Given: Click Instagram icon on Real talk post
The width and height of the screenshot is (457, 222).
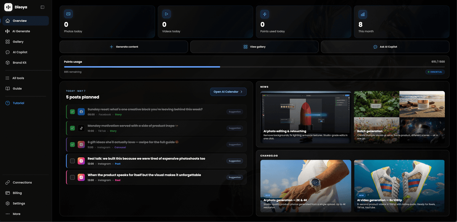Looking at the screenshot, I should [x=81, y=161].
